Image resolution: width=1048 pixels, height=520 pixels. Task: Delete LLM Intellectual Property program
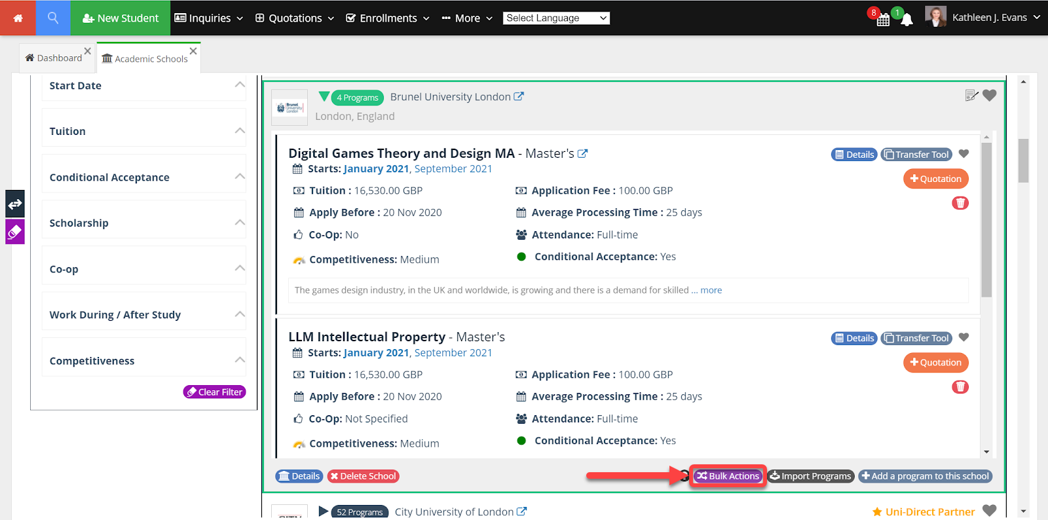point(960,387)
